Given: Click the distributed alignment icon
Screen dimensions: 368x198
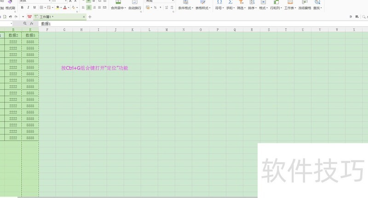Looking at the screenshot, I should [105, 7].
